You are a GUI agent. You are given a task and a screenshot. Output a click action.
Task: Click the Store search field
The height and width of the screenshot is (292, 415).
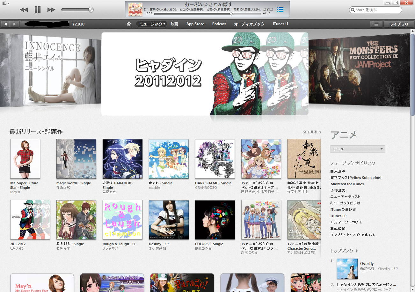click(x=375, y=10)
